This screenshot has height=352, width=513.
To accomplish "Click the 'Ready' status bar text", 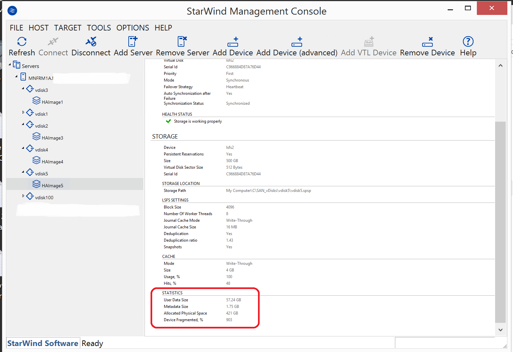I will pos(93,343).
